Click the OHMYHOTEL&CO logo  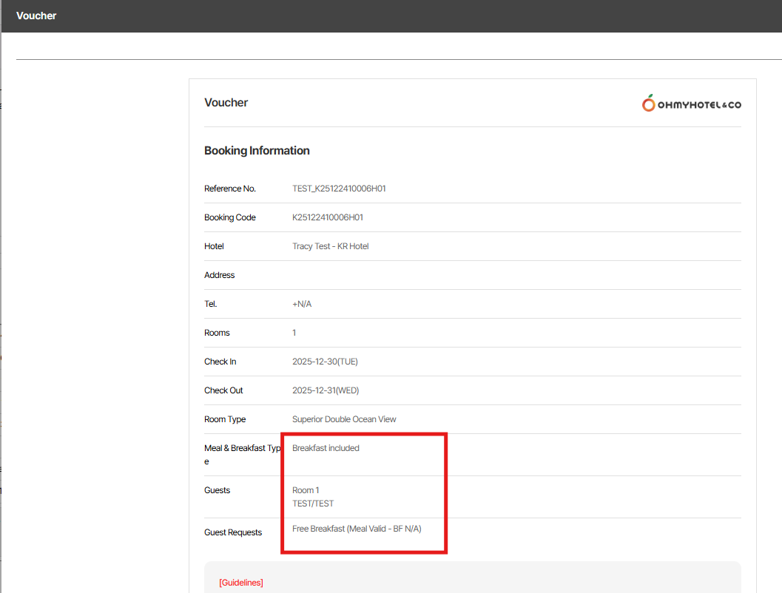pyautogui.click(x=691, y=104)
